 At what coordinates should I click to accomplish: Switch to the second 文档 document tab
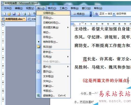31,19
